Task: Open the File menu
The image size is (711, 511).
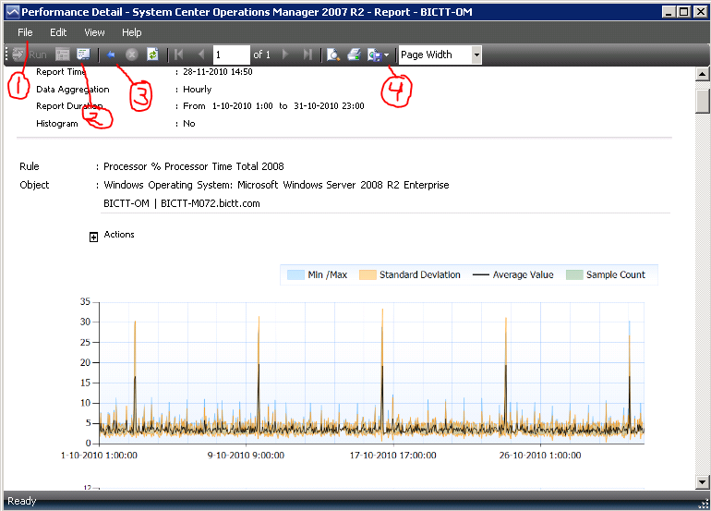Action: pyautogui.click(x=25, y=32)
